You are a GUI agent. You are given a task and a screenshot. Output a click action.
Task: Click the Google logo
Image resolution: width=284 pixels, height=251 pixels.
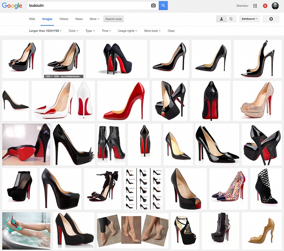[12, 6]
